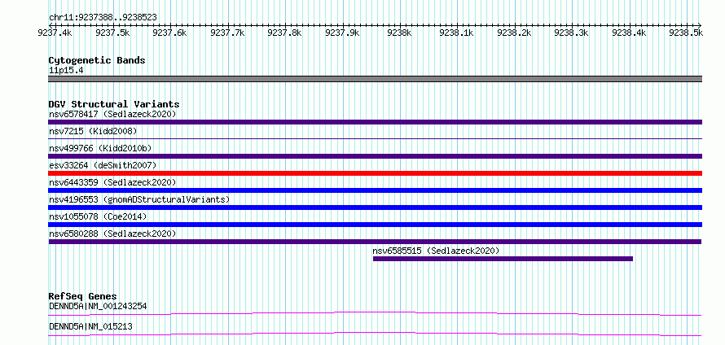Click the DGV Structural Variants track title
The image size is (725, 345).
114,104
